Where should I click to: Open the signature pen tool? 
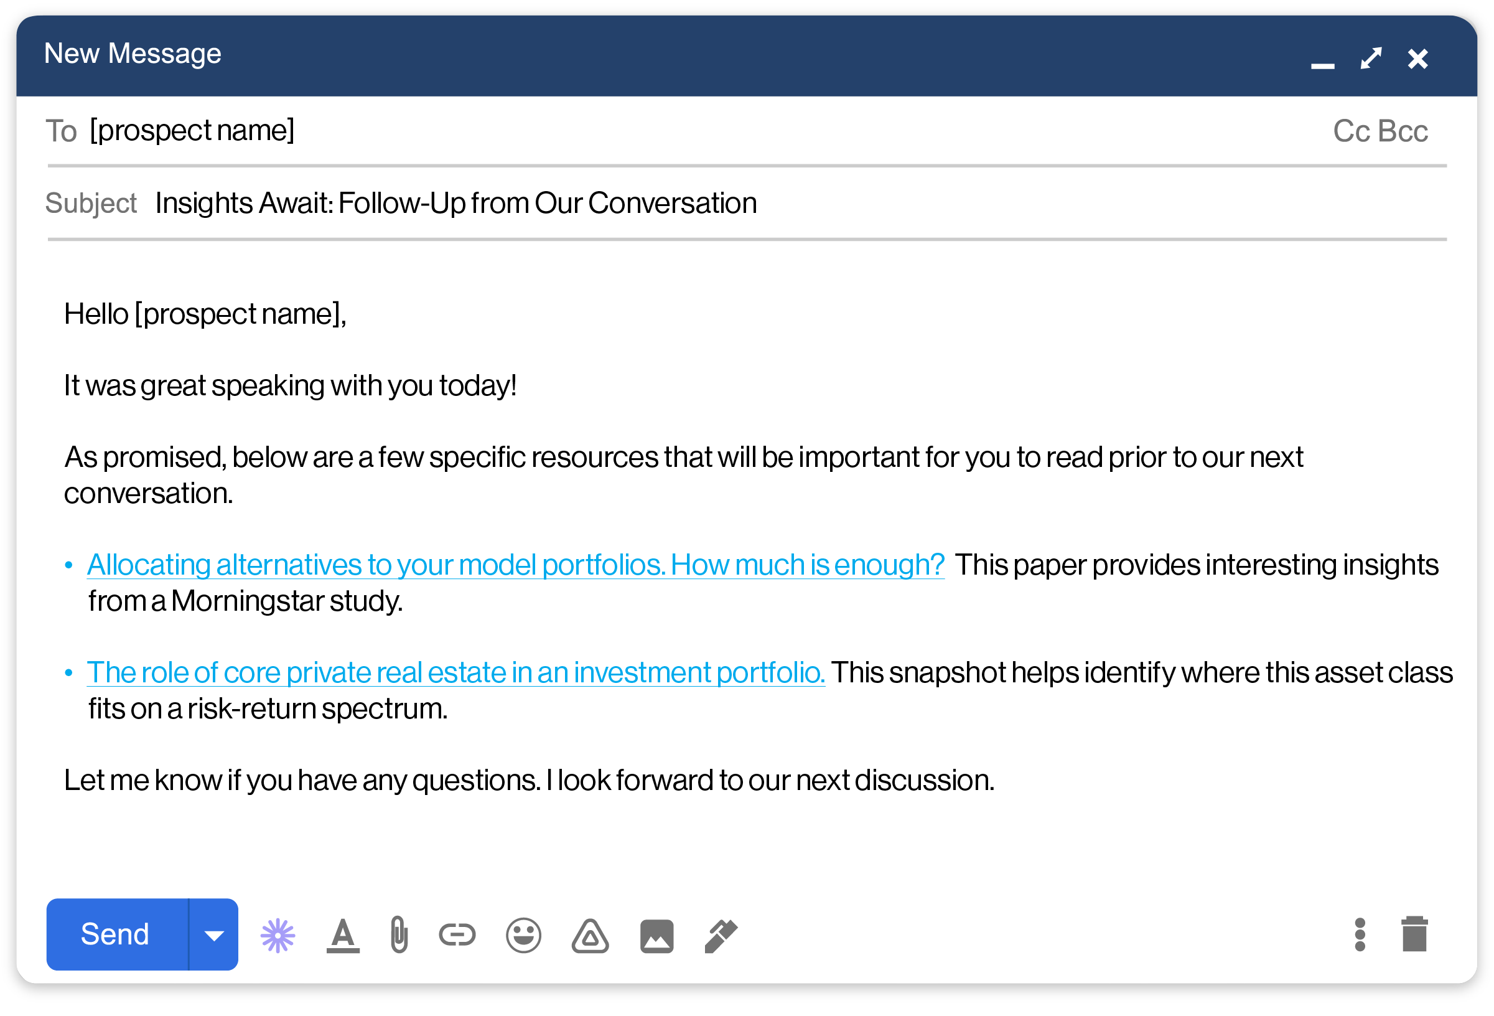pos(720,935)
